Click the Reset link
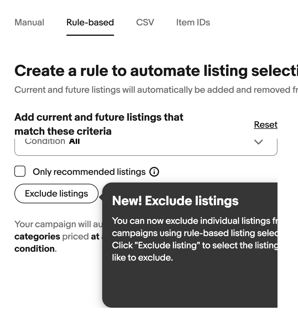 pyautogui.click(x=266, y=125)
